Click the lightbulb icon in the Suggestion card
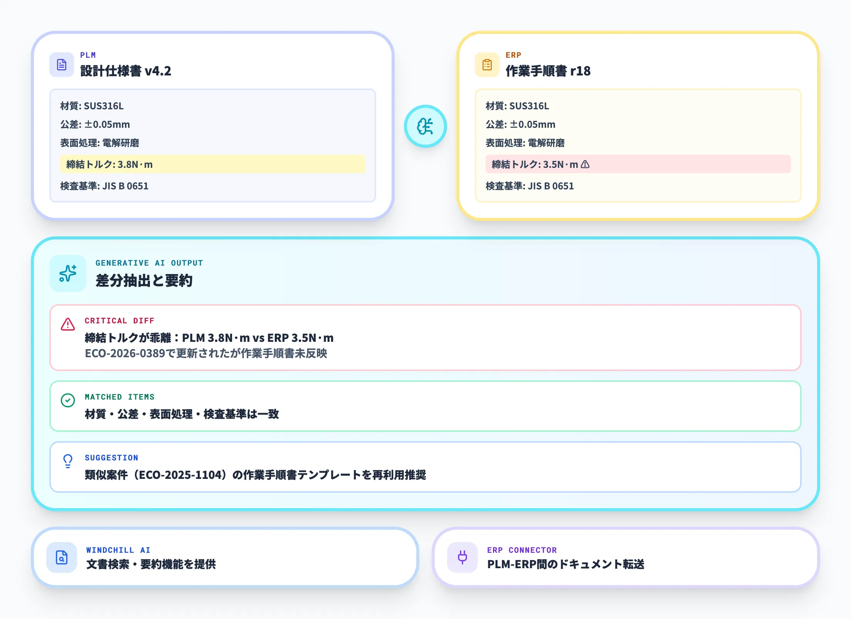The width and height of the screenshot is (851, 619). tap(68, 462)
